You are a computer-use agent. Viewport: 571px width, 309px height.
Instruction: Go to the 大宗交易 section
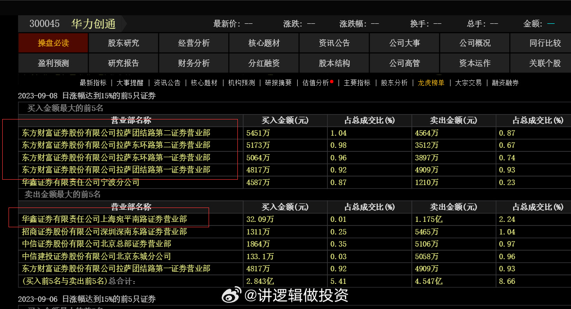(468, 83)
